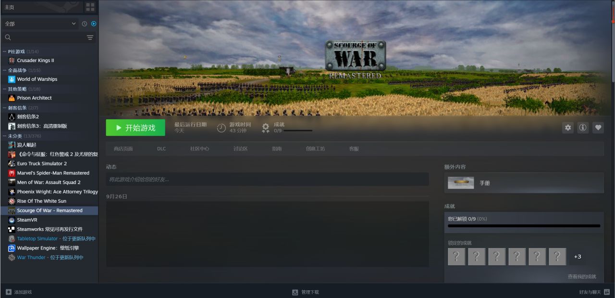Select Scourge Of War - Remastered entry
615x298 pixels.
point(49,211)
